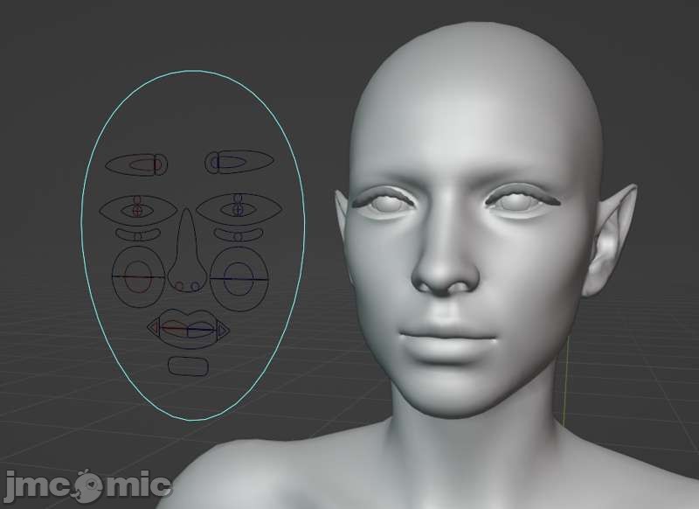The image size is (699, 509).
Task: Select the round cheek control on the screen-left
Action: point(138,277)
